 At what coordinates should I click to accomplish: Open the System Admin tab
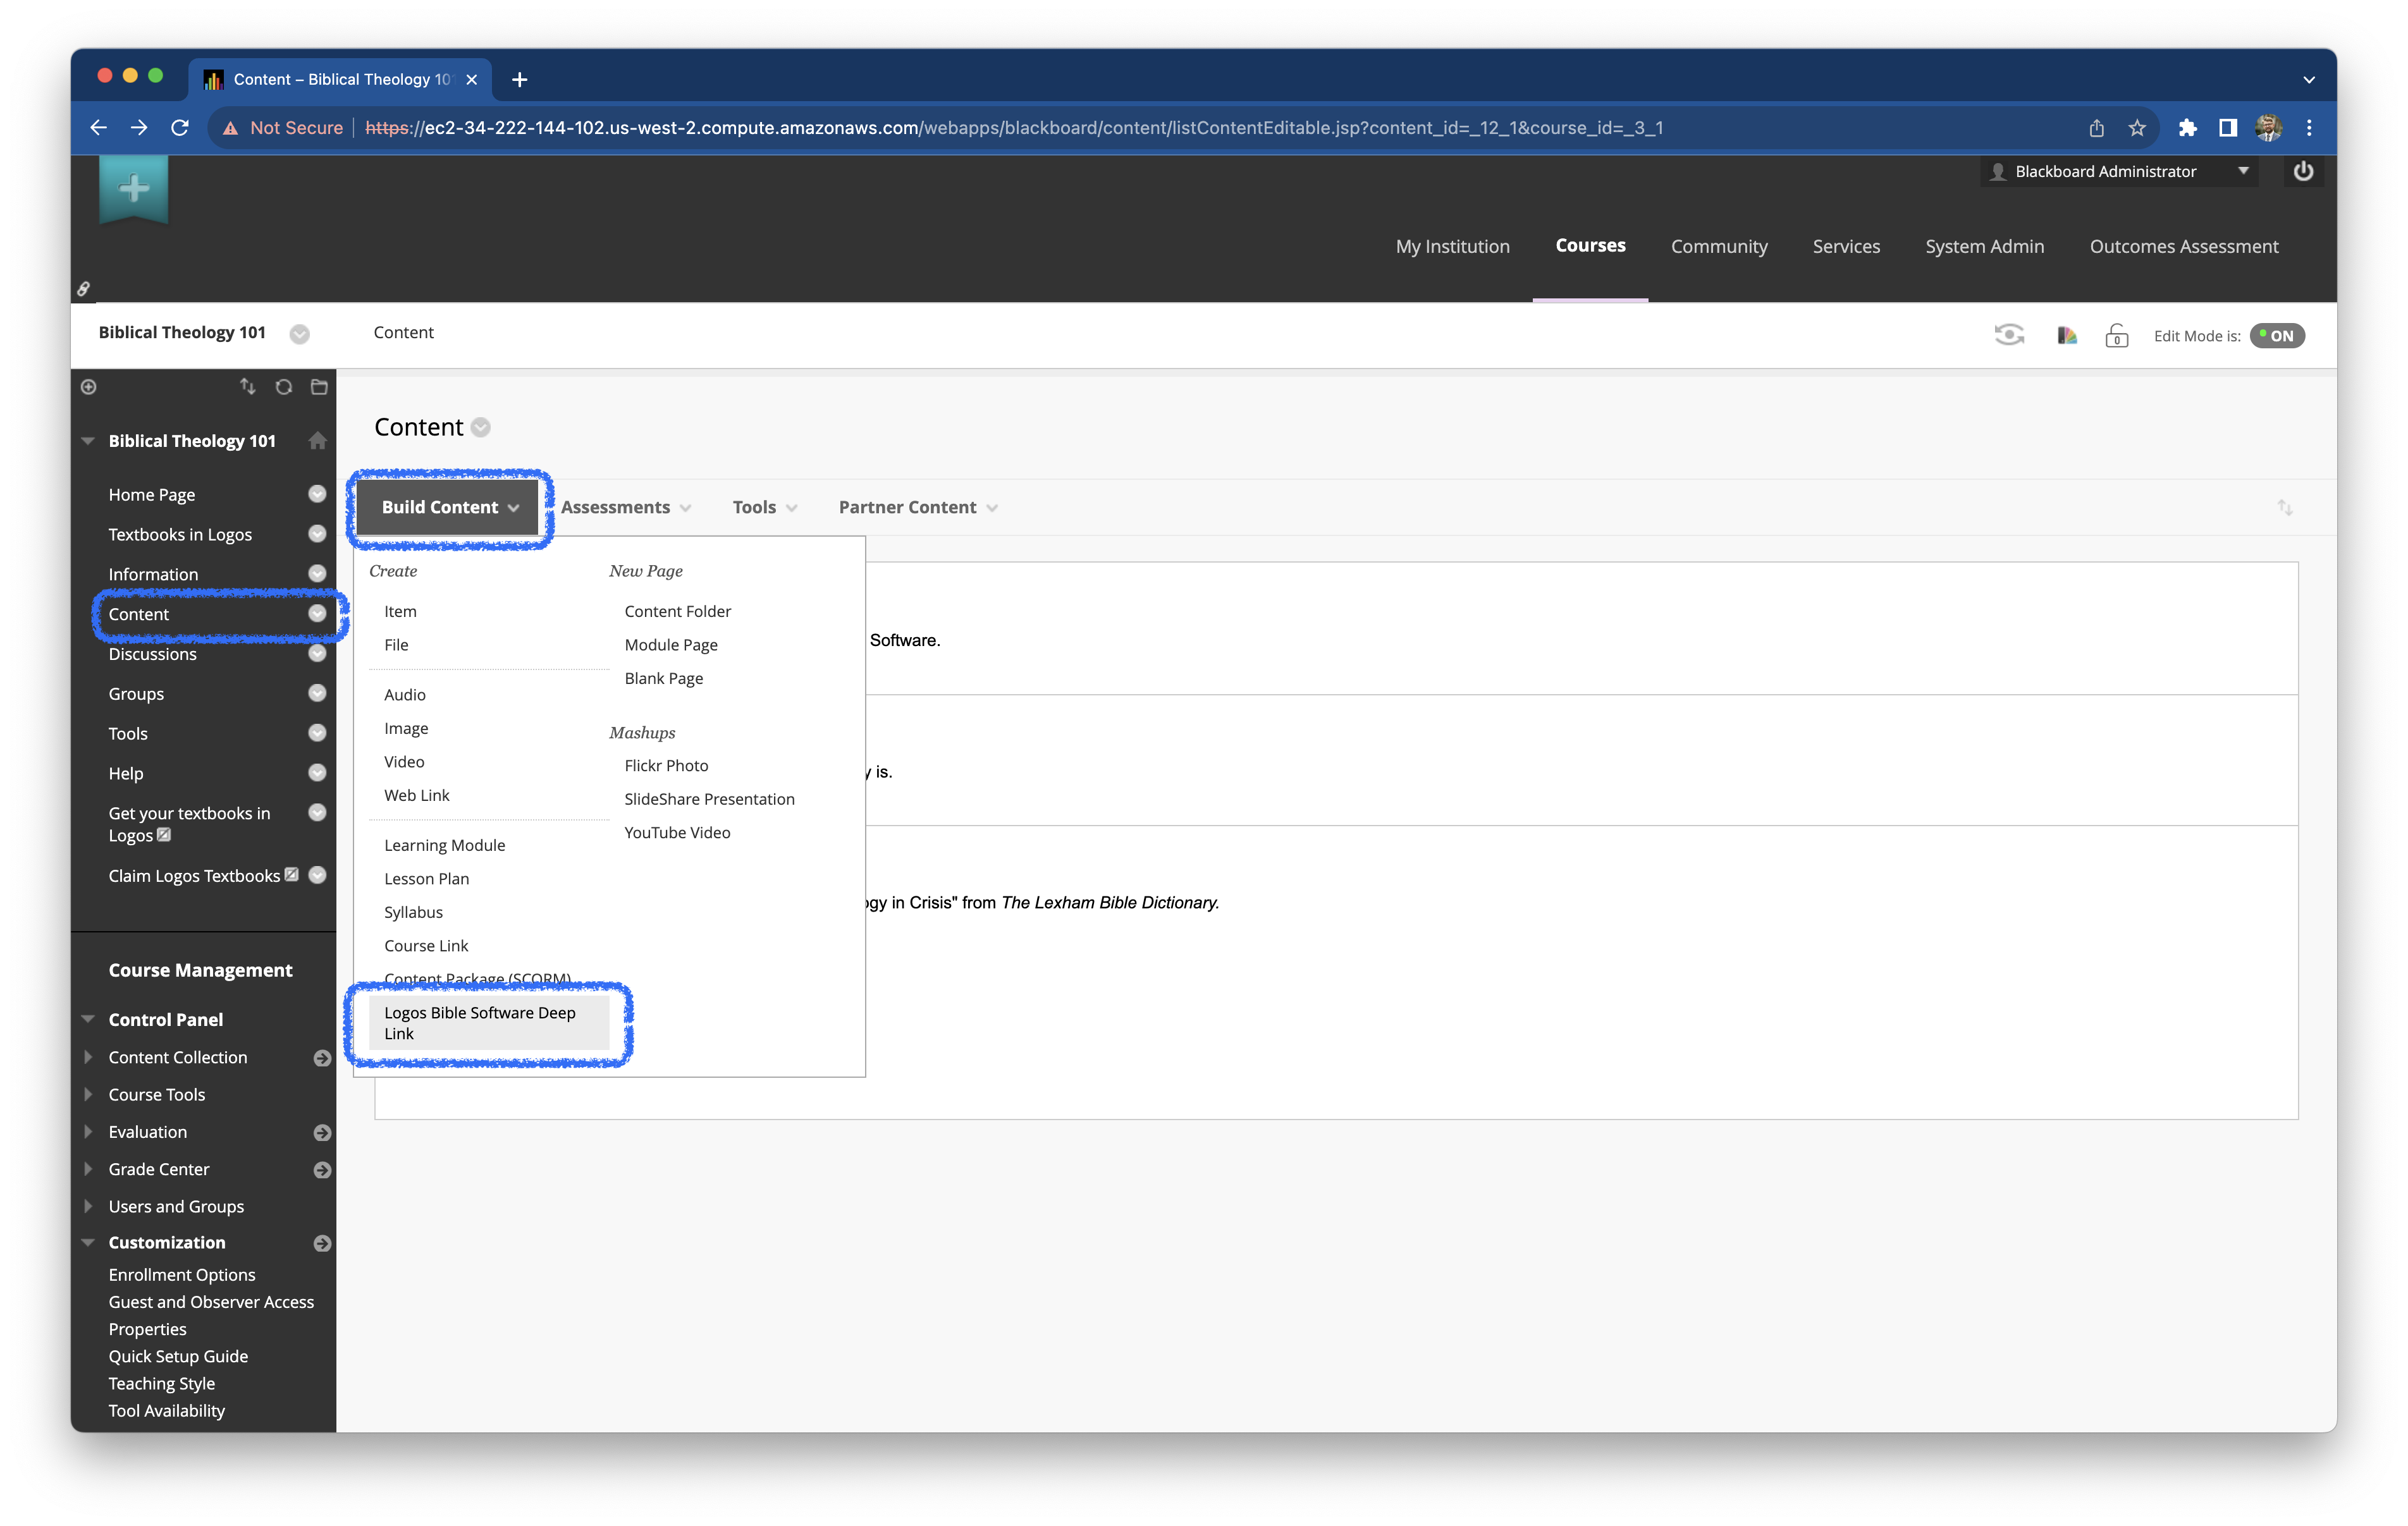(x=1984, y=246)
